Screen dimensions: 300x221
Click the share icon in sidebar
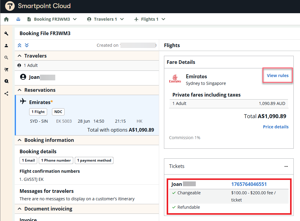click(x=6, y=94)
